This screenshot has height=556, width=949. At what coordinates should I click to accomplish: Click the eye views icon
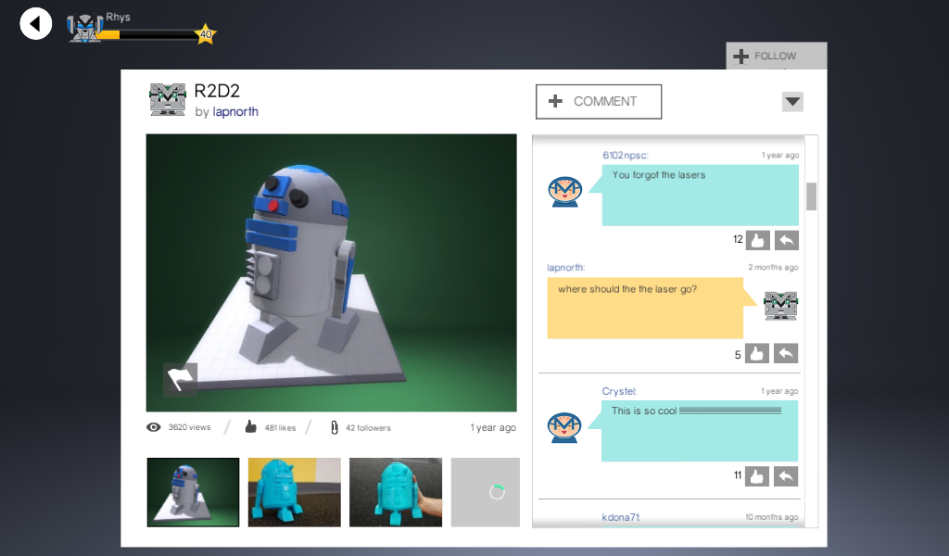tap(154, 427)
